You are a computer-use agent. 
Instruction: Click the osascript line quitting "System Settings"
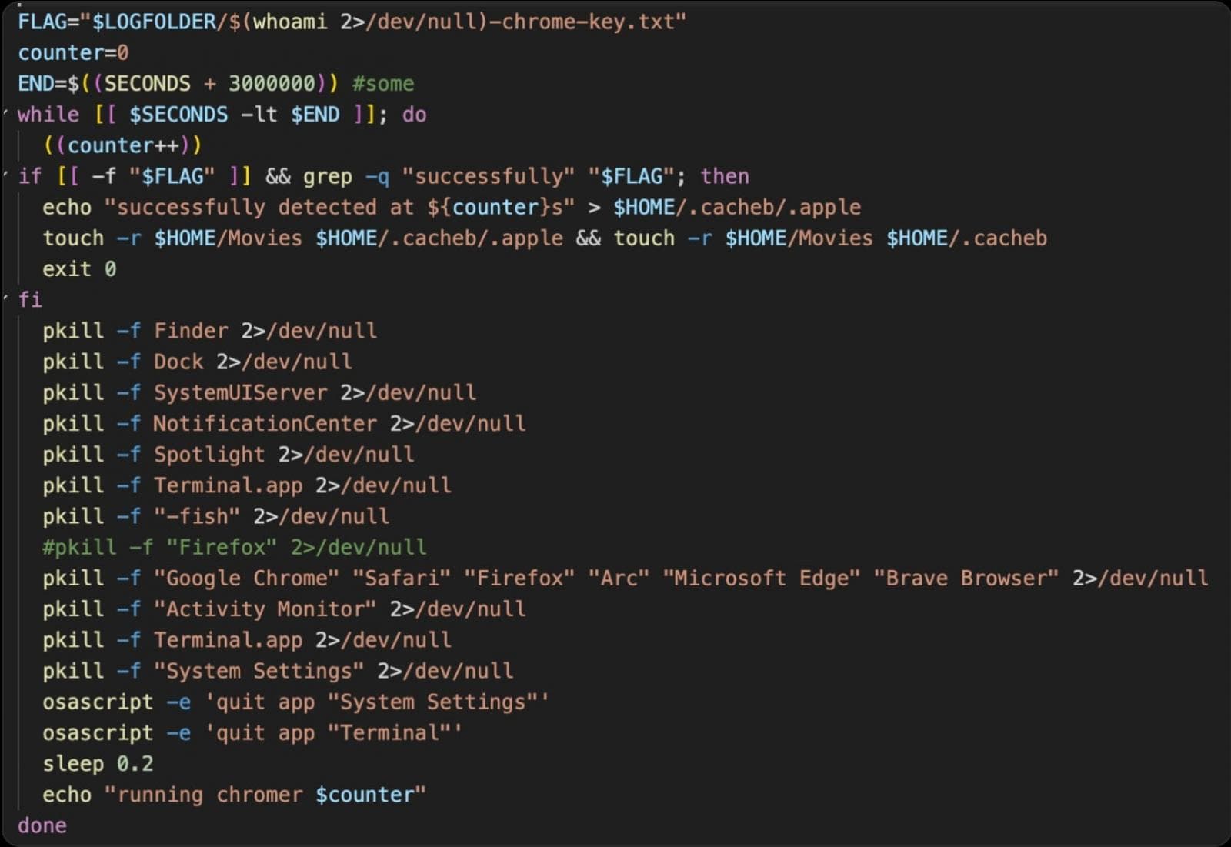[x=296, y=702]
